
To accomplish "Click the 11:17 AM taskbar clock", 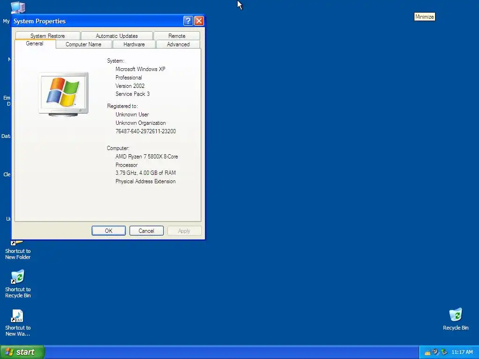I will tap(462, 352).
